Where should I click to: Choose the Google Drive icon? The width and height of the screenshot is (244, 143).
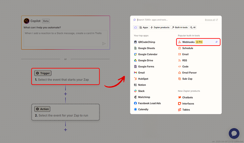pyautogui.click(x=135, y=60)
